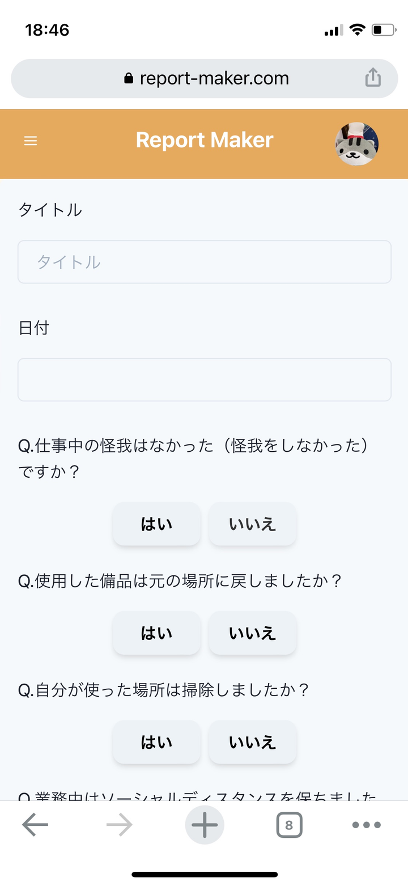Focus the タイトル text input
This screenshot has width=408, height=886.
pos(205,262)
